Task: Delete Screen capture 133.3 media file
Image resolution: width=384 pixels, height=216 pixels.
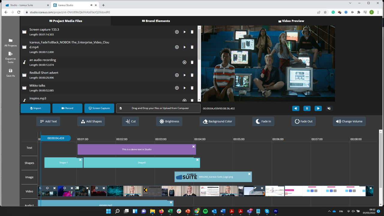Action: click(192, 32)
